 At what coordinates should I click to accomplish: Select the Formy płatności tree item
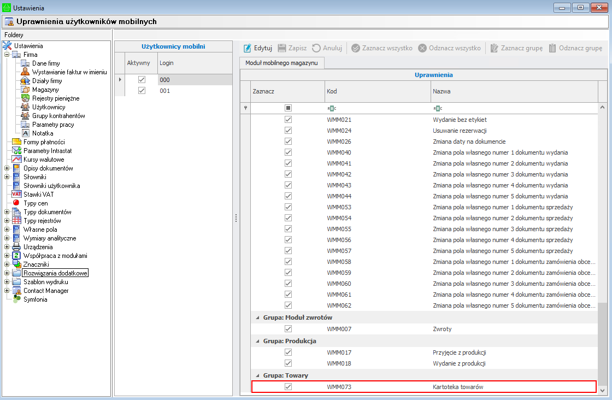click(44, 142)
